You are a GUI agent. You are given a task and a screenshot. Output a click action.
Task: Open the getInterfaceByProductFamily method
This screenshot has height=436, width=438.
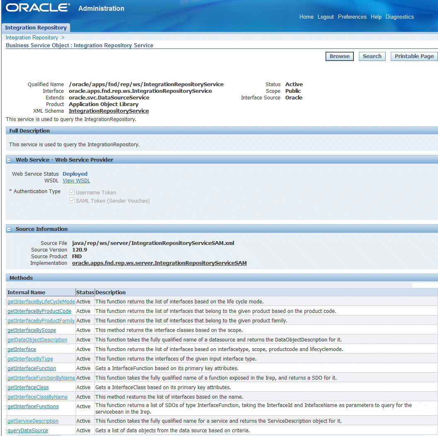41,320
